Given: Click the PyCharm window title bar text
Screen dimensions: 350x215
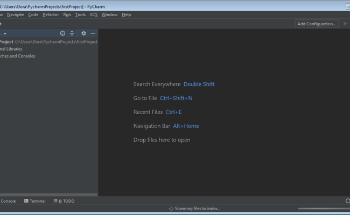Looking at the screenshot, I should [52, 6].
